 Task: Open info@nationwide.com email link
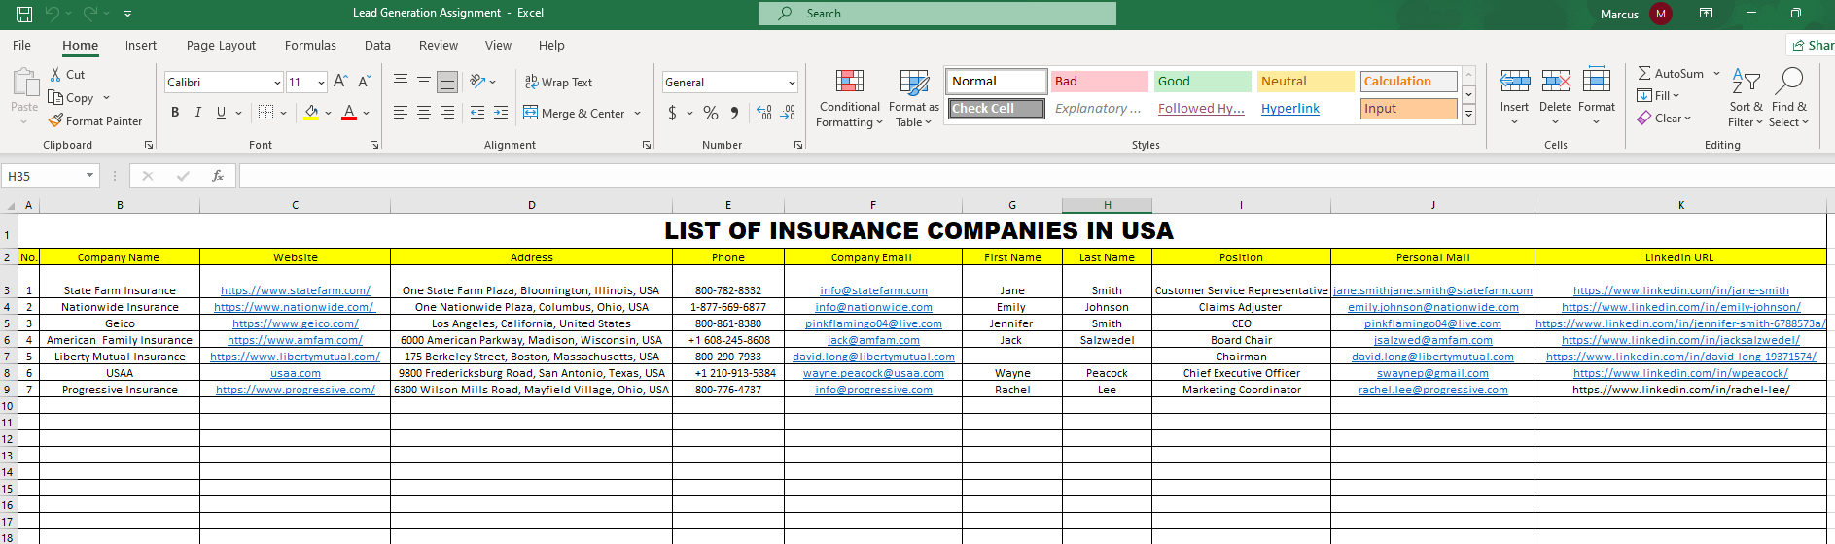point(873,307)
